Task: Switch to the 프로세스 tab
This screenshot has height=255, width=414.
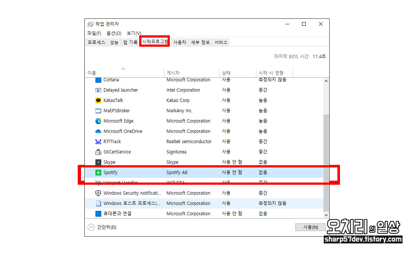Action: [97, 42]
